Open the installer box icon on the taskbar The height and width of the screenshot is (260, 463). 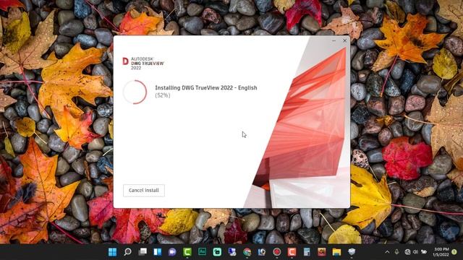click(352, 252)
